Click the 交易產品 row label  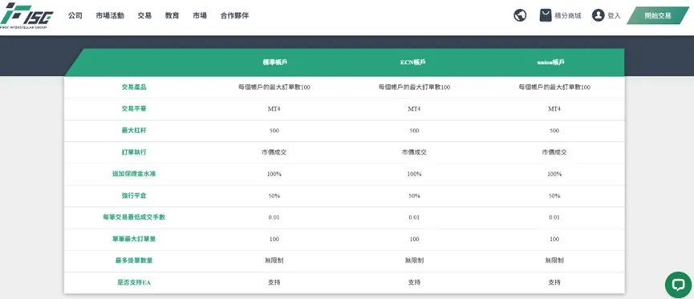click(134, 87)
